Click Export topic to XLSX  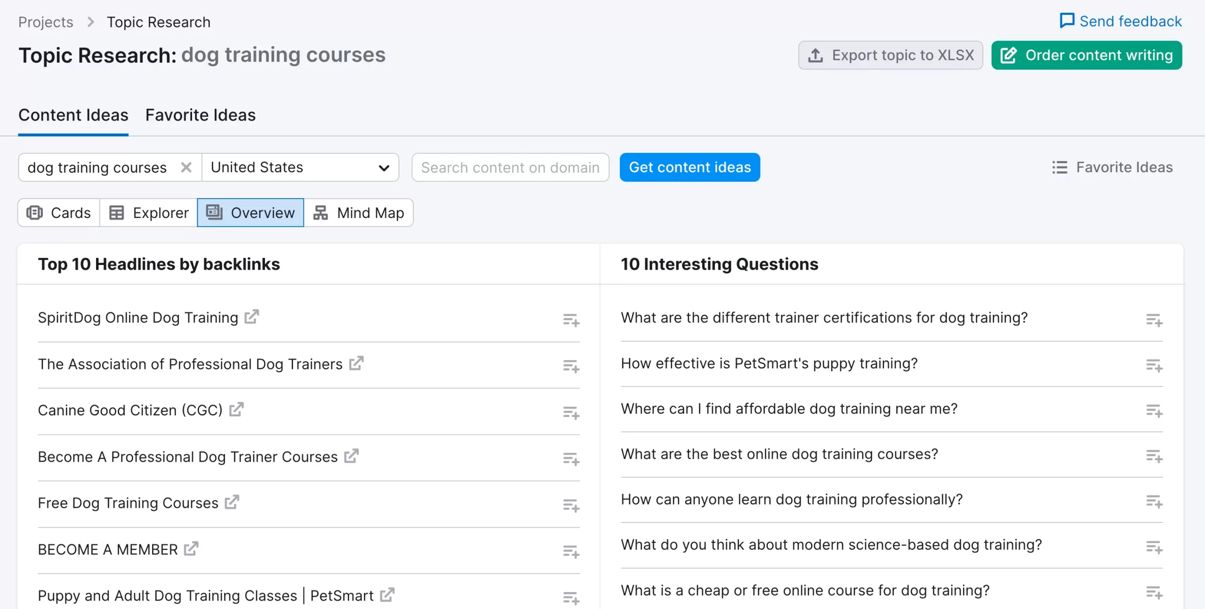[x=890, y=55]
